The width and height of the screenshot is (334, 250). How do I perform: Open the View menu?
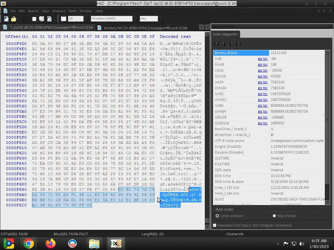point(45,11)
